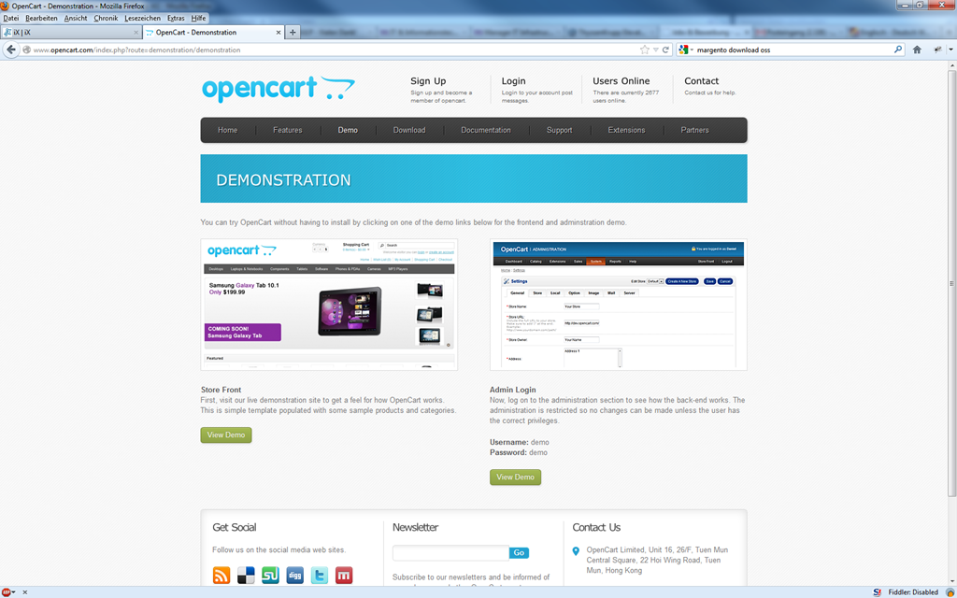
Task: Open the Twitter social icon
Action: pyautogui.click(x=320, y=576)
